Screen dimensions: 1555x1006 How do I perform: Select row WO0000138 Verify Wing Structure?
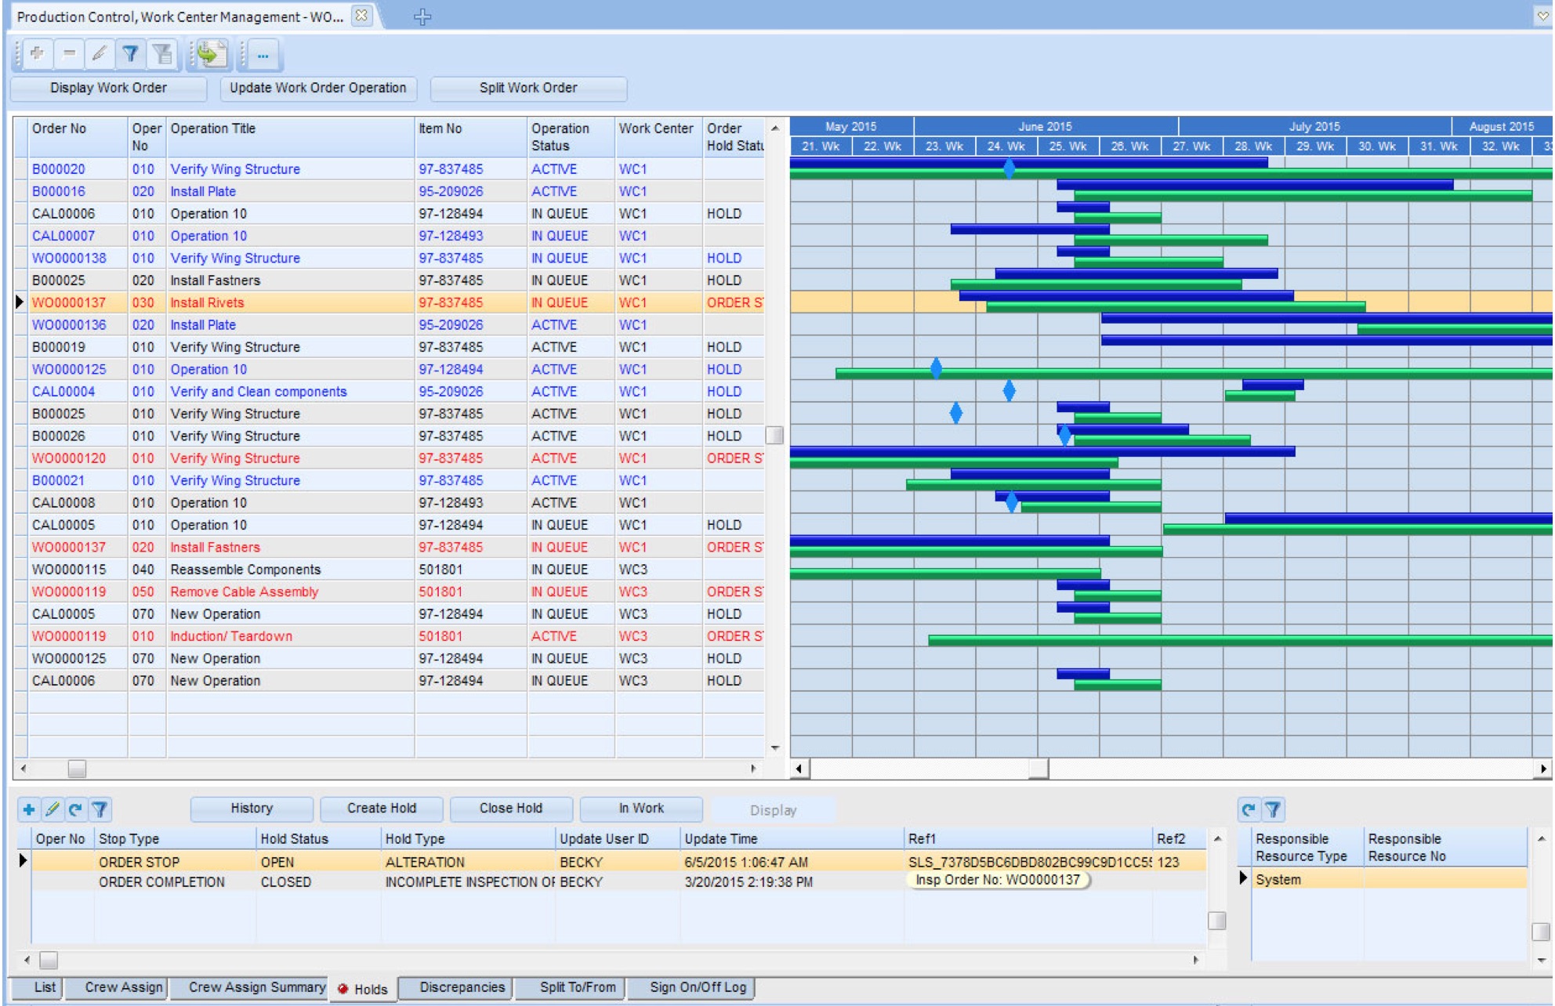(x=389, y=258)
